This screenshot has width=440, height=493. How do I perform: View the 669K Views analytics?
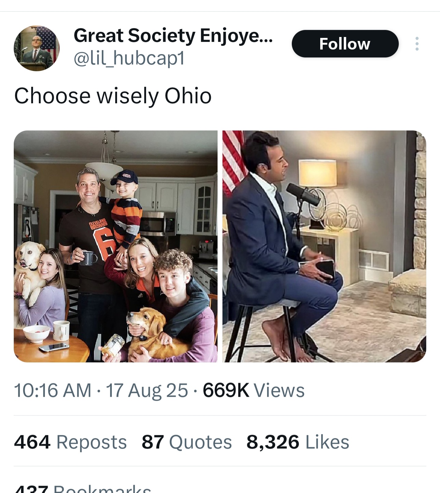click(254, 390)
